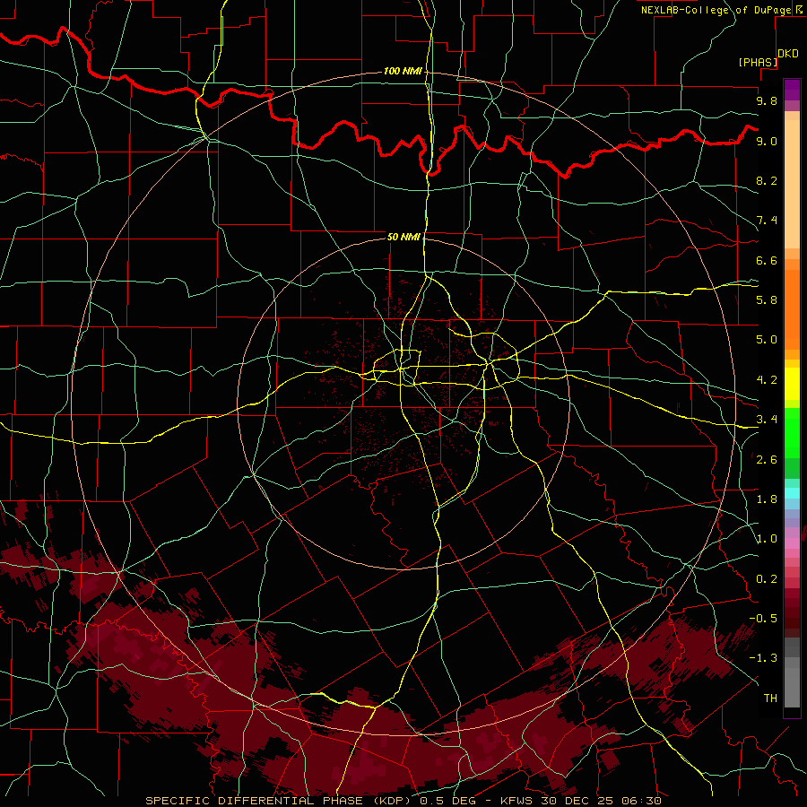Select the 1.8 scale value
807x807 pixels.
tap(767, 499)
